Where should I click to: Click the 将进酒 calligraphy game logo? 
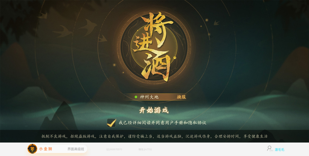coord(155,47)
